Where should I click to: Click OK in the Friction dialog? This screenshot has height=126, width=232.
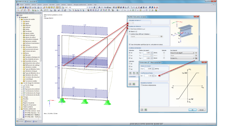click(x=193, y=110)
